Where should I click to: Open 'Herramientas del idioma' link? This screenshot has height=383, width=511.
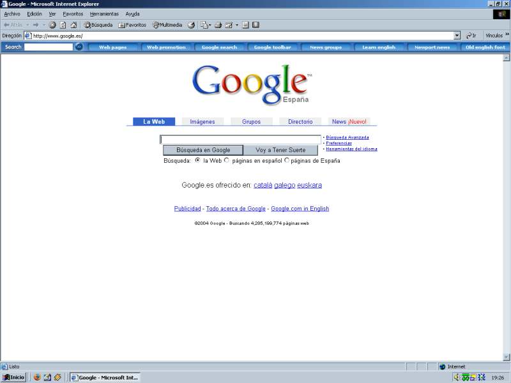[x=352, y=149]
